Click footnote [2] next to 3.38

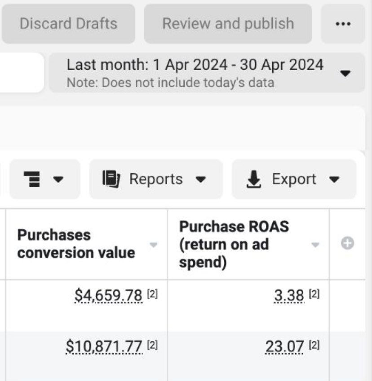(x=314, y=294)
